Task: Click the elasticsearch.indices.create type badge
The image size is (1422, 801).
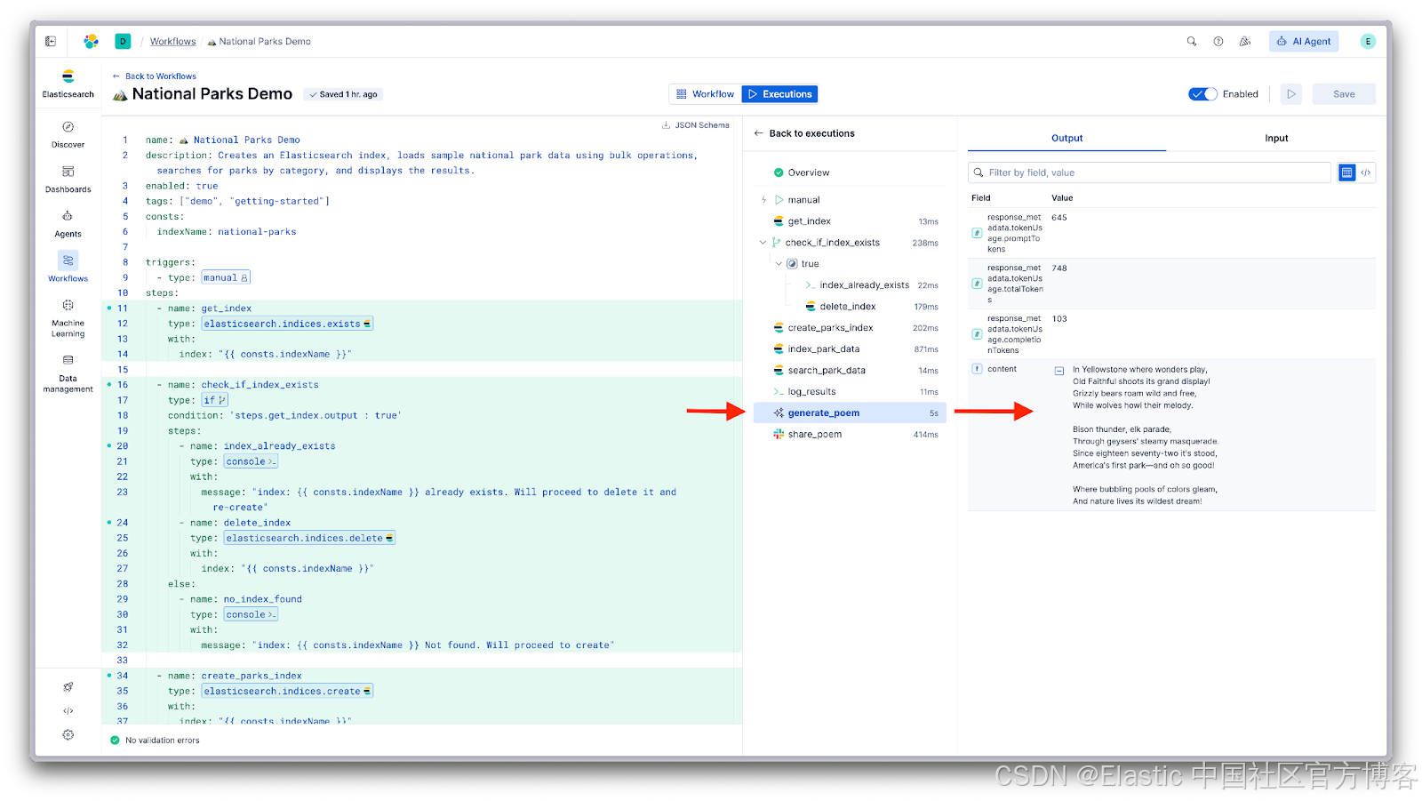Action: pos(287,691)
